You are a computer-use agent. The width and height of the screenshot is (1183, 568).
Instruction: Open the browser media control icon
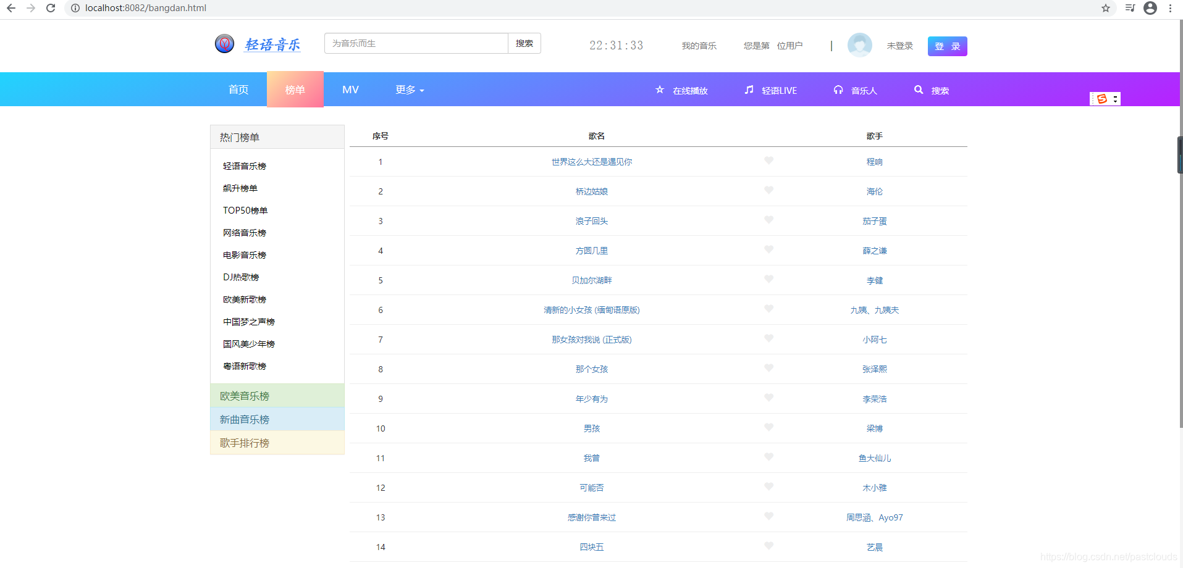(1130, 8)
